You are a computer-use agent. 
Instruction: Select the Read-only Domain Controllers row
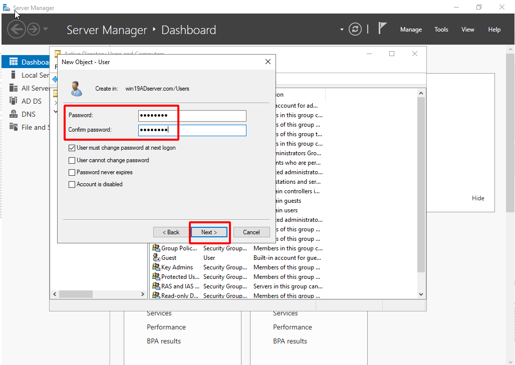tap(237, 295)
